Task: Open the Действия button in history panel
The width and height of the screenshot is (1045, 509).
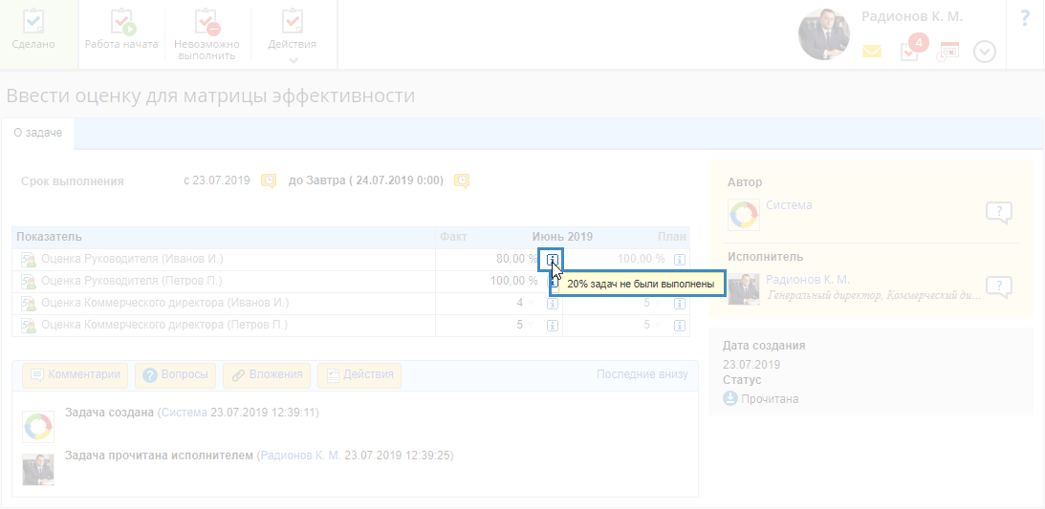Action: (x=359, y=375)
